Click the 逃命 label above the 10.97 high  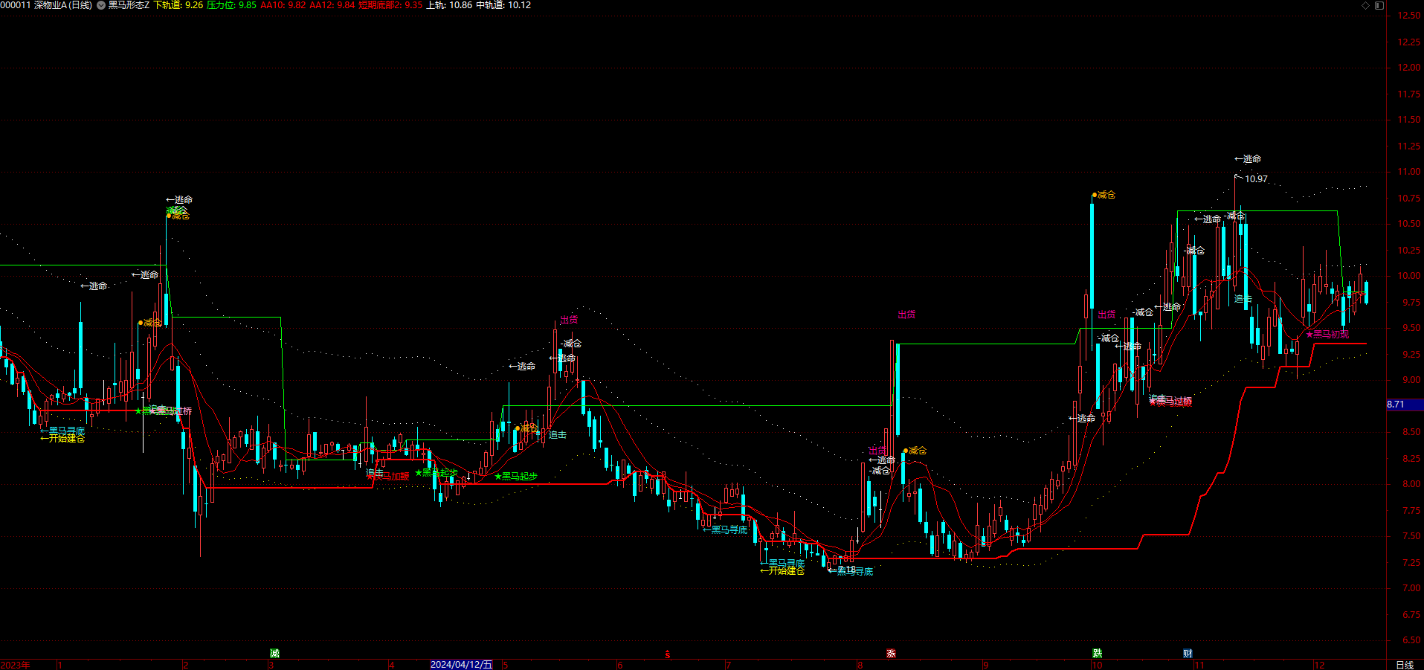pos(1248,159)
